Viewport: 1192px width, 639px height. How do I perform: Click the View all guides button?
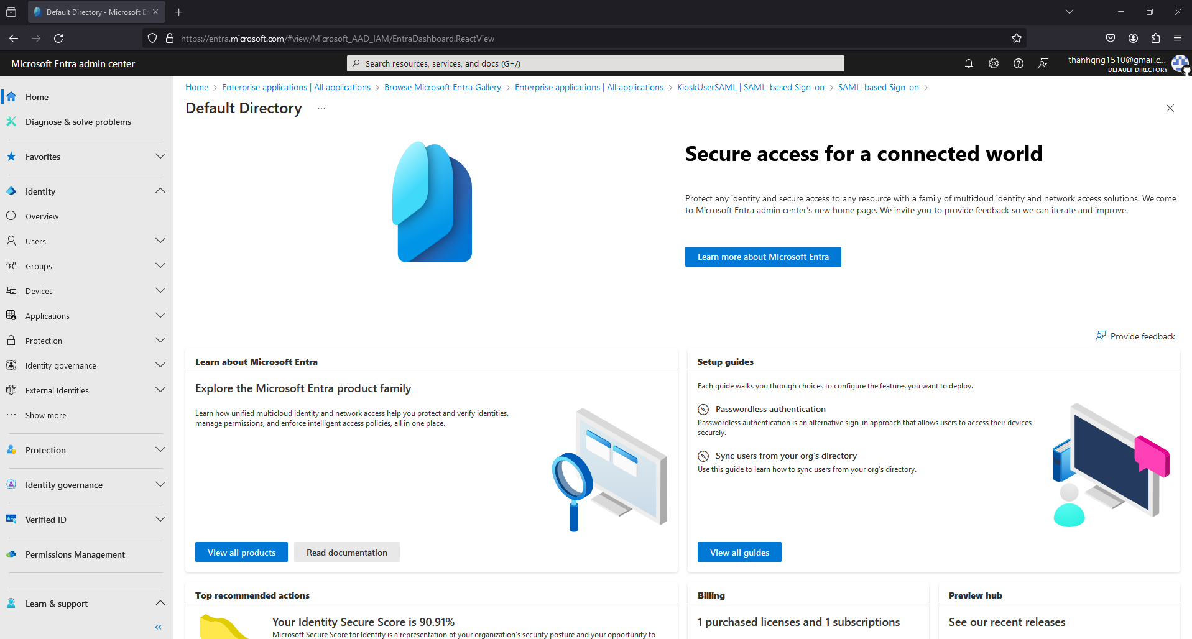coord(739,553)
